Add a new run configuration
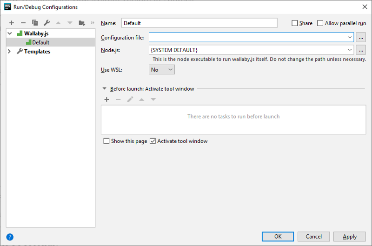The width and height of the screenshot is (372, 246). click(12, 23)
